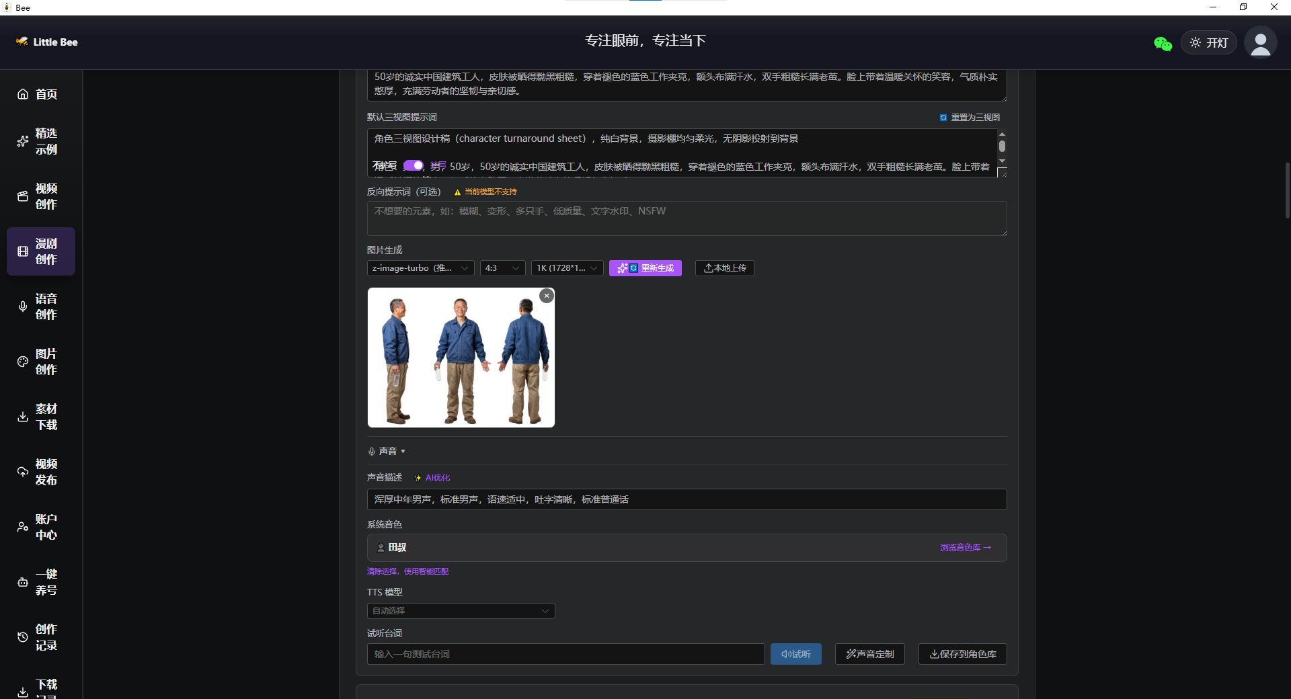Open 账户中心 in sidebar

tap(41, 527)
